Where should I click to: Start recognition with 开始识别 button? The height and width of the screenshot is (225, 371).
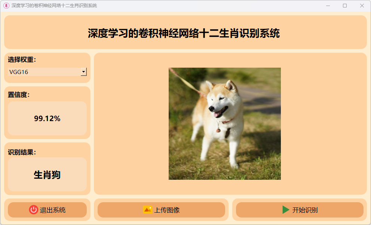[x=300, y=210]
